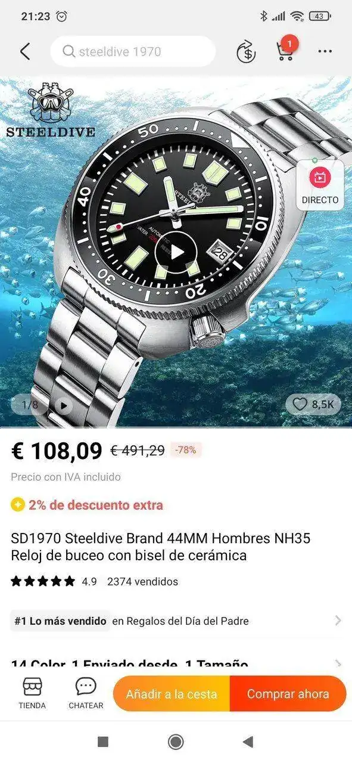
Task: Expand the Lo más vendido ranking chevron
Action: click(338, 621)
